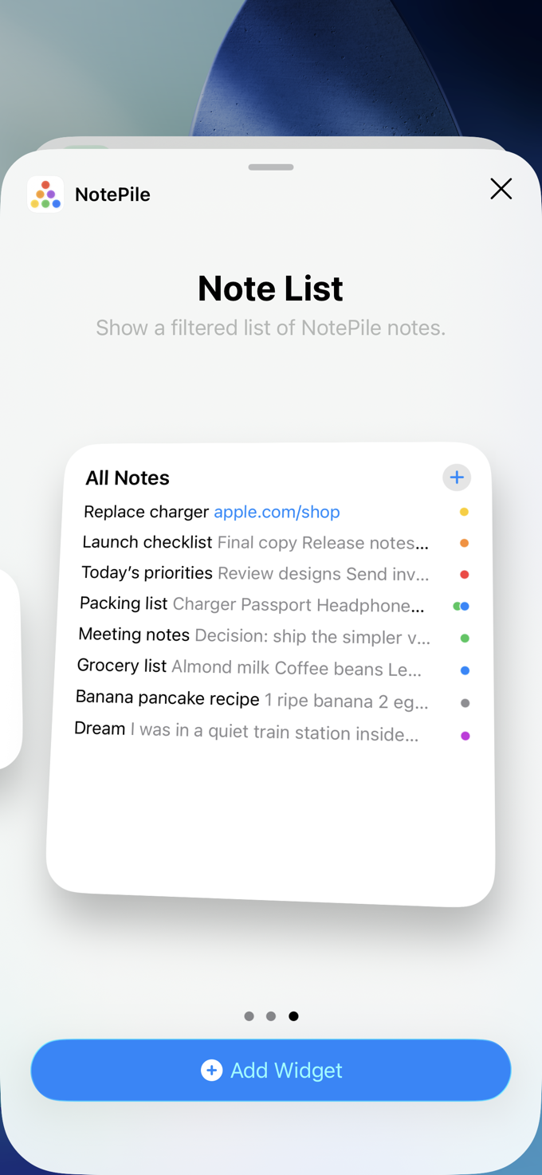Open Banana pancake recipe note
Viewport: 542px width, 1175px height.
[x=271, y=700]
